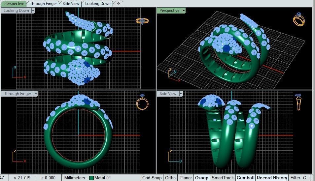This screenshot has height=181, width=315.
Task: Click the z 0.000 coordinate readout
Action: 48,178
